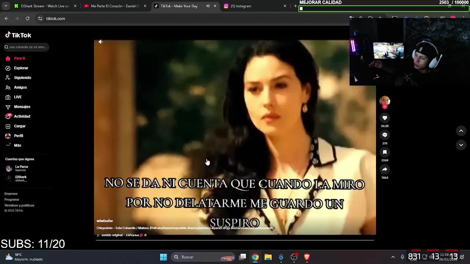Click the search magnifier icon in TikTok

(7, 47)
